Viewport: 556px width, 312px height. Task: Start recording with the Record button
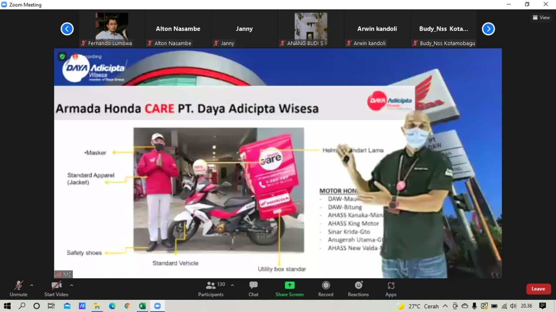[325, 289]
